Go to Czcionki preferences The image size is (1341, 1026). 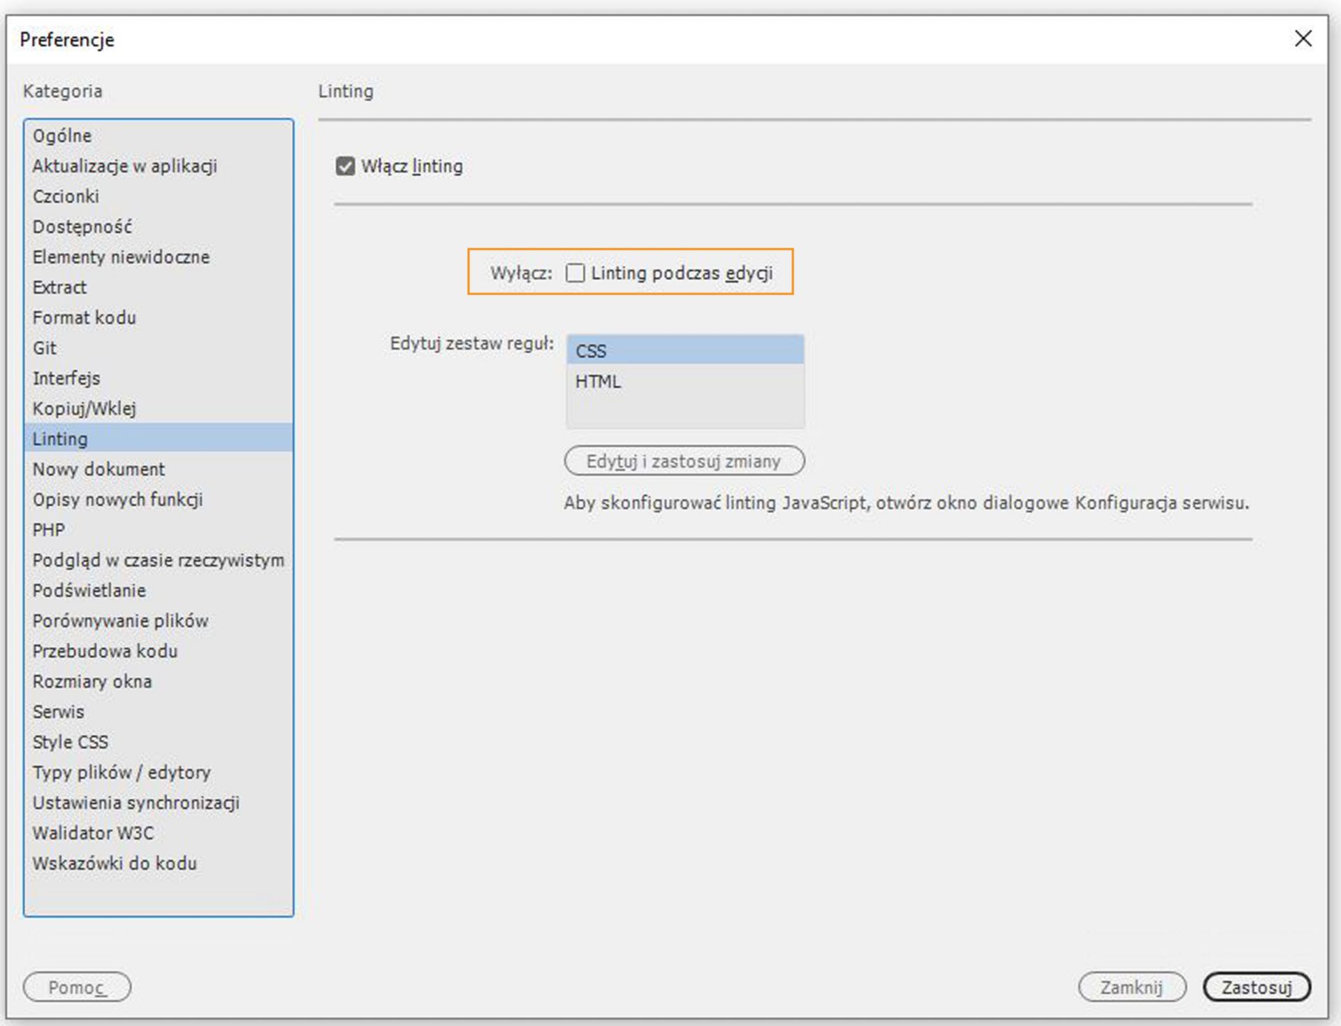(66, 196)
